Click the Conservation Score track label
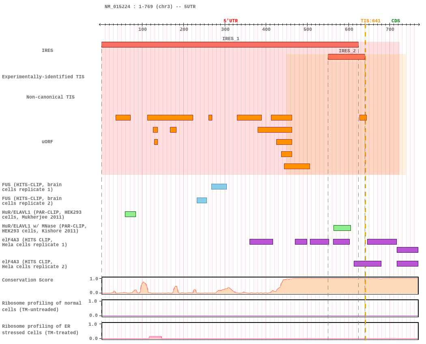This screenshot has height=344, width=426. [x=28, y=280]
